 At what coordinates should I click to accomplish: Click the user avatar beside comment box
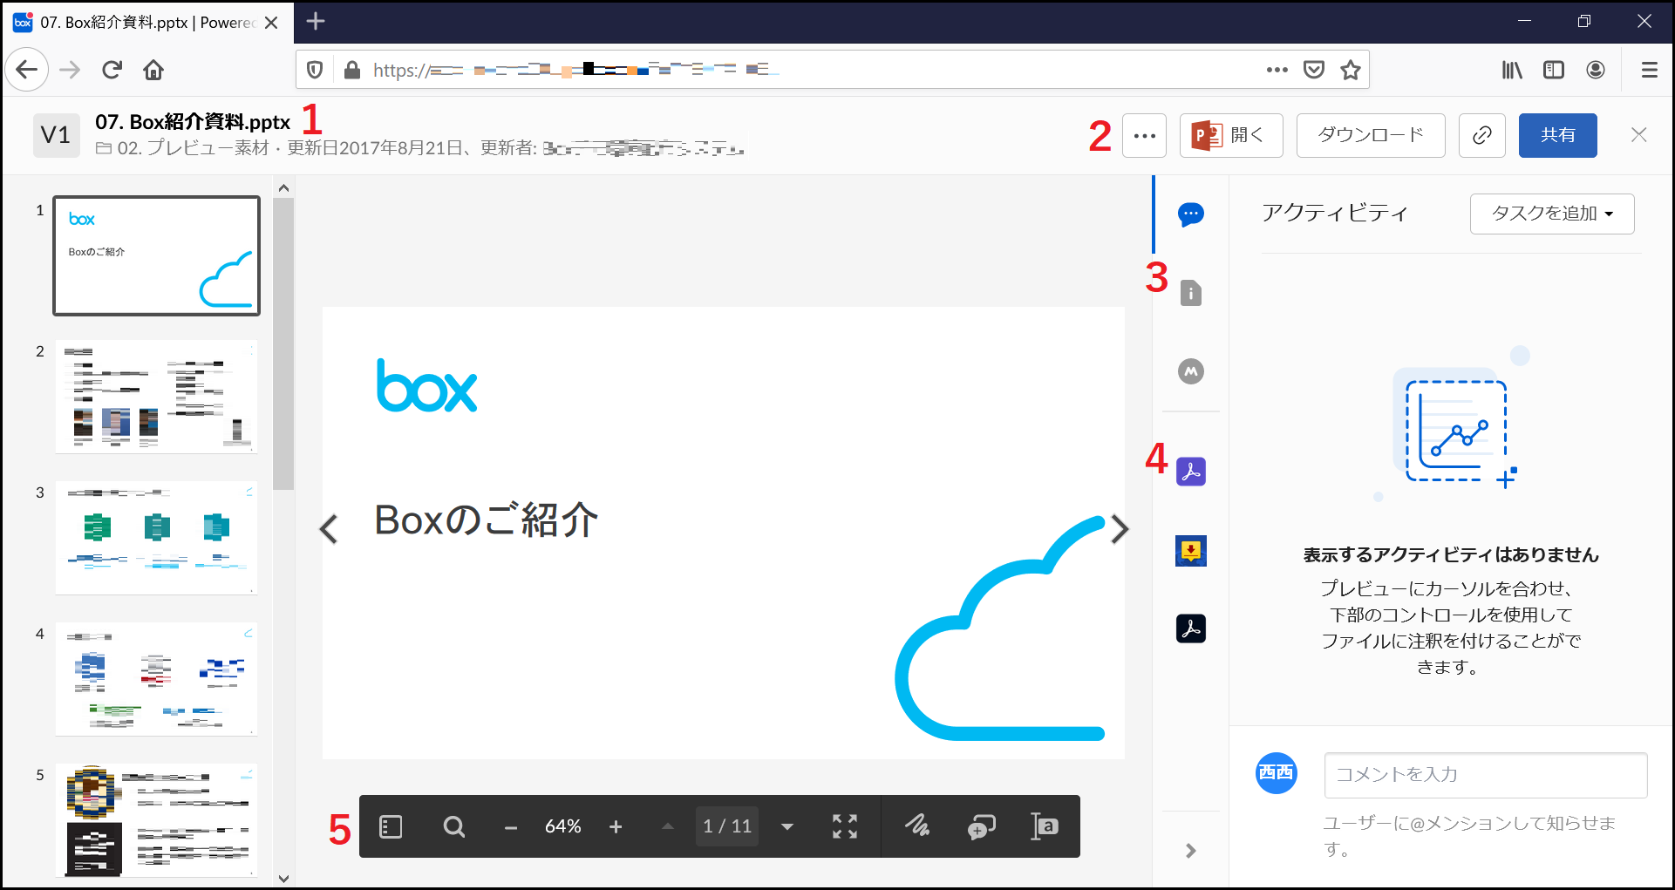[1277, 773]
